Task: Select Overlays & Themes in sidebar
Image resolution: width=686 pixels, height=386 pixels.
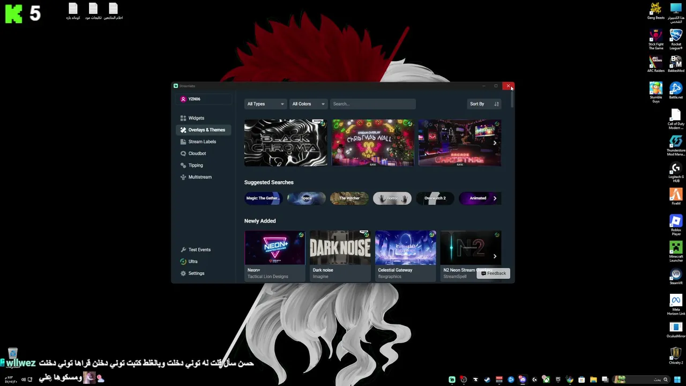Action: pyautogui.click(x=203, y=130)
